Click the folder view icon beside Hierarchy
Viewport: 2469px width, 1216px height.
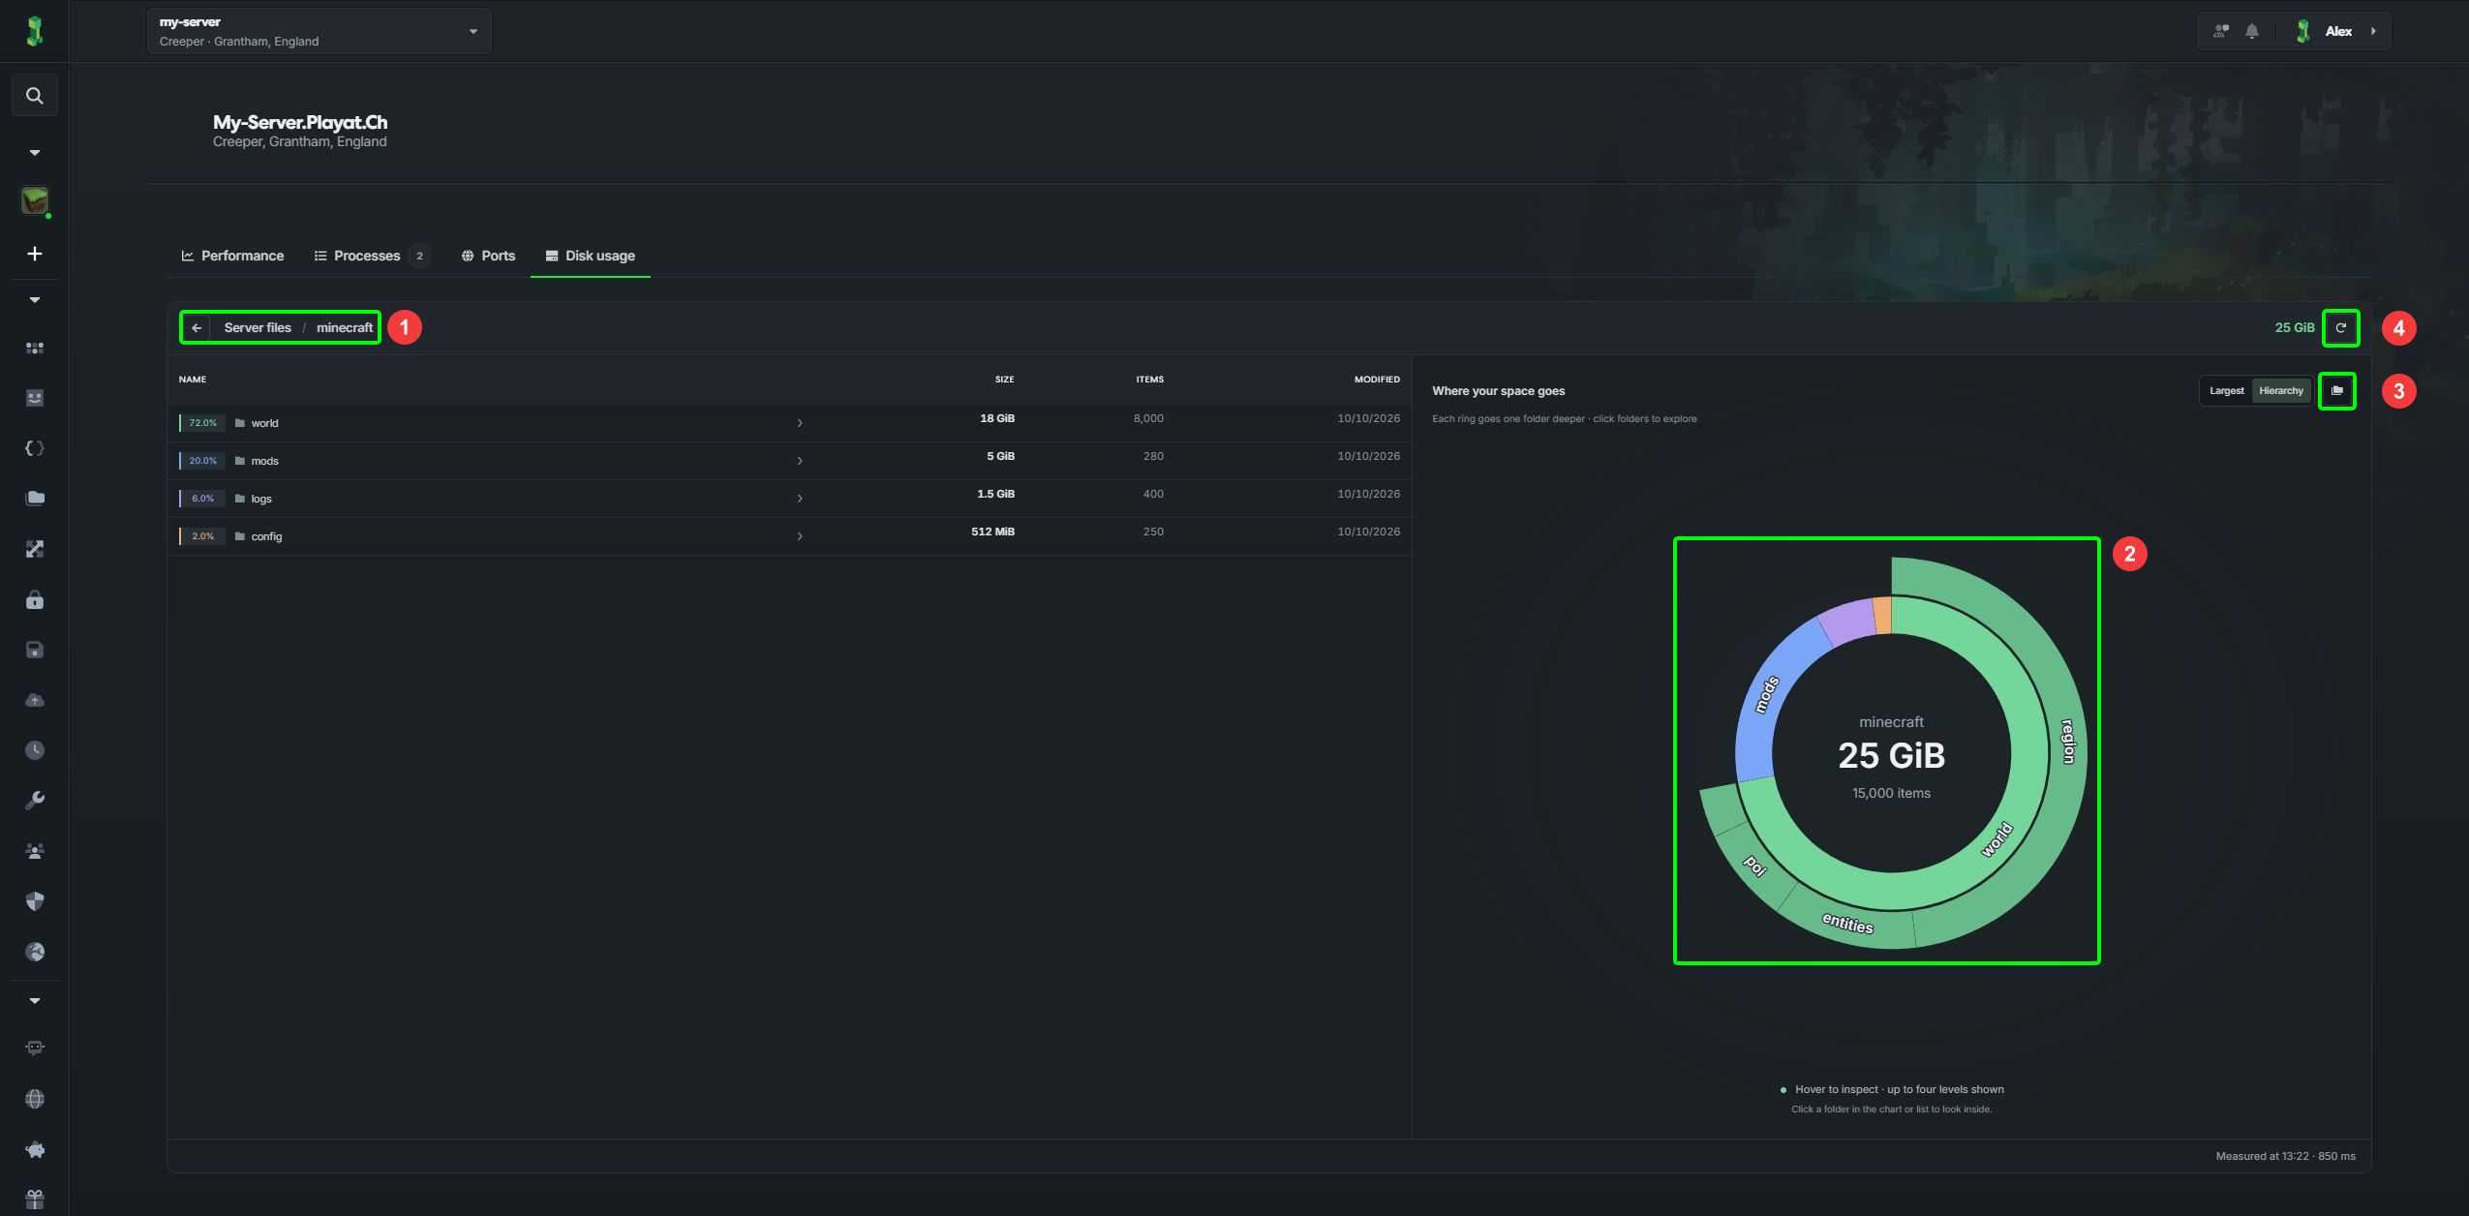[x=2336, y=391]
